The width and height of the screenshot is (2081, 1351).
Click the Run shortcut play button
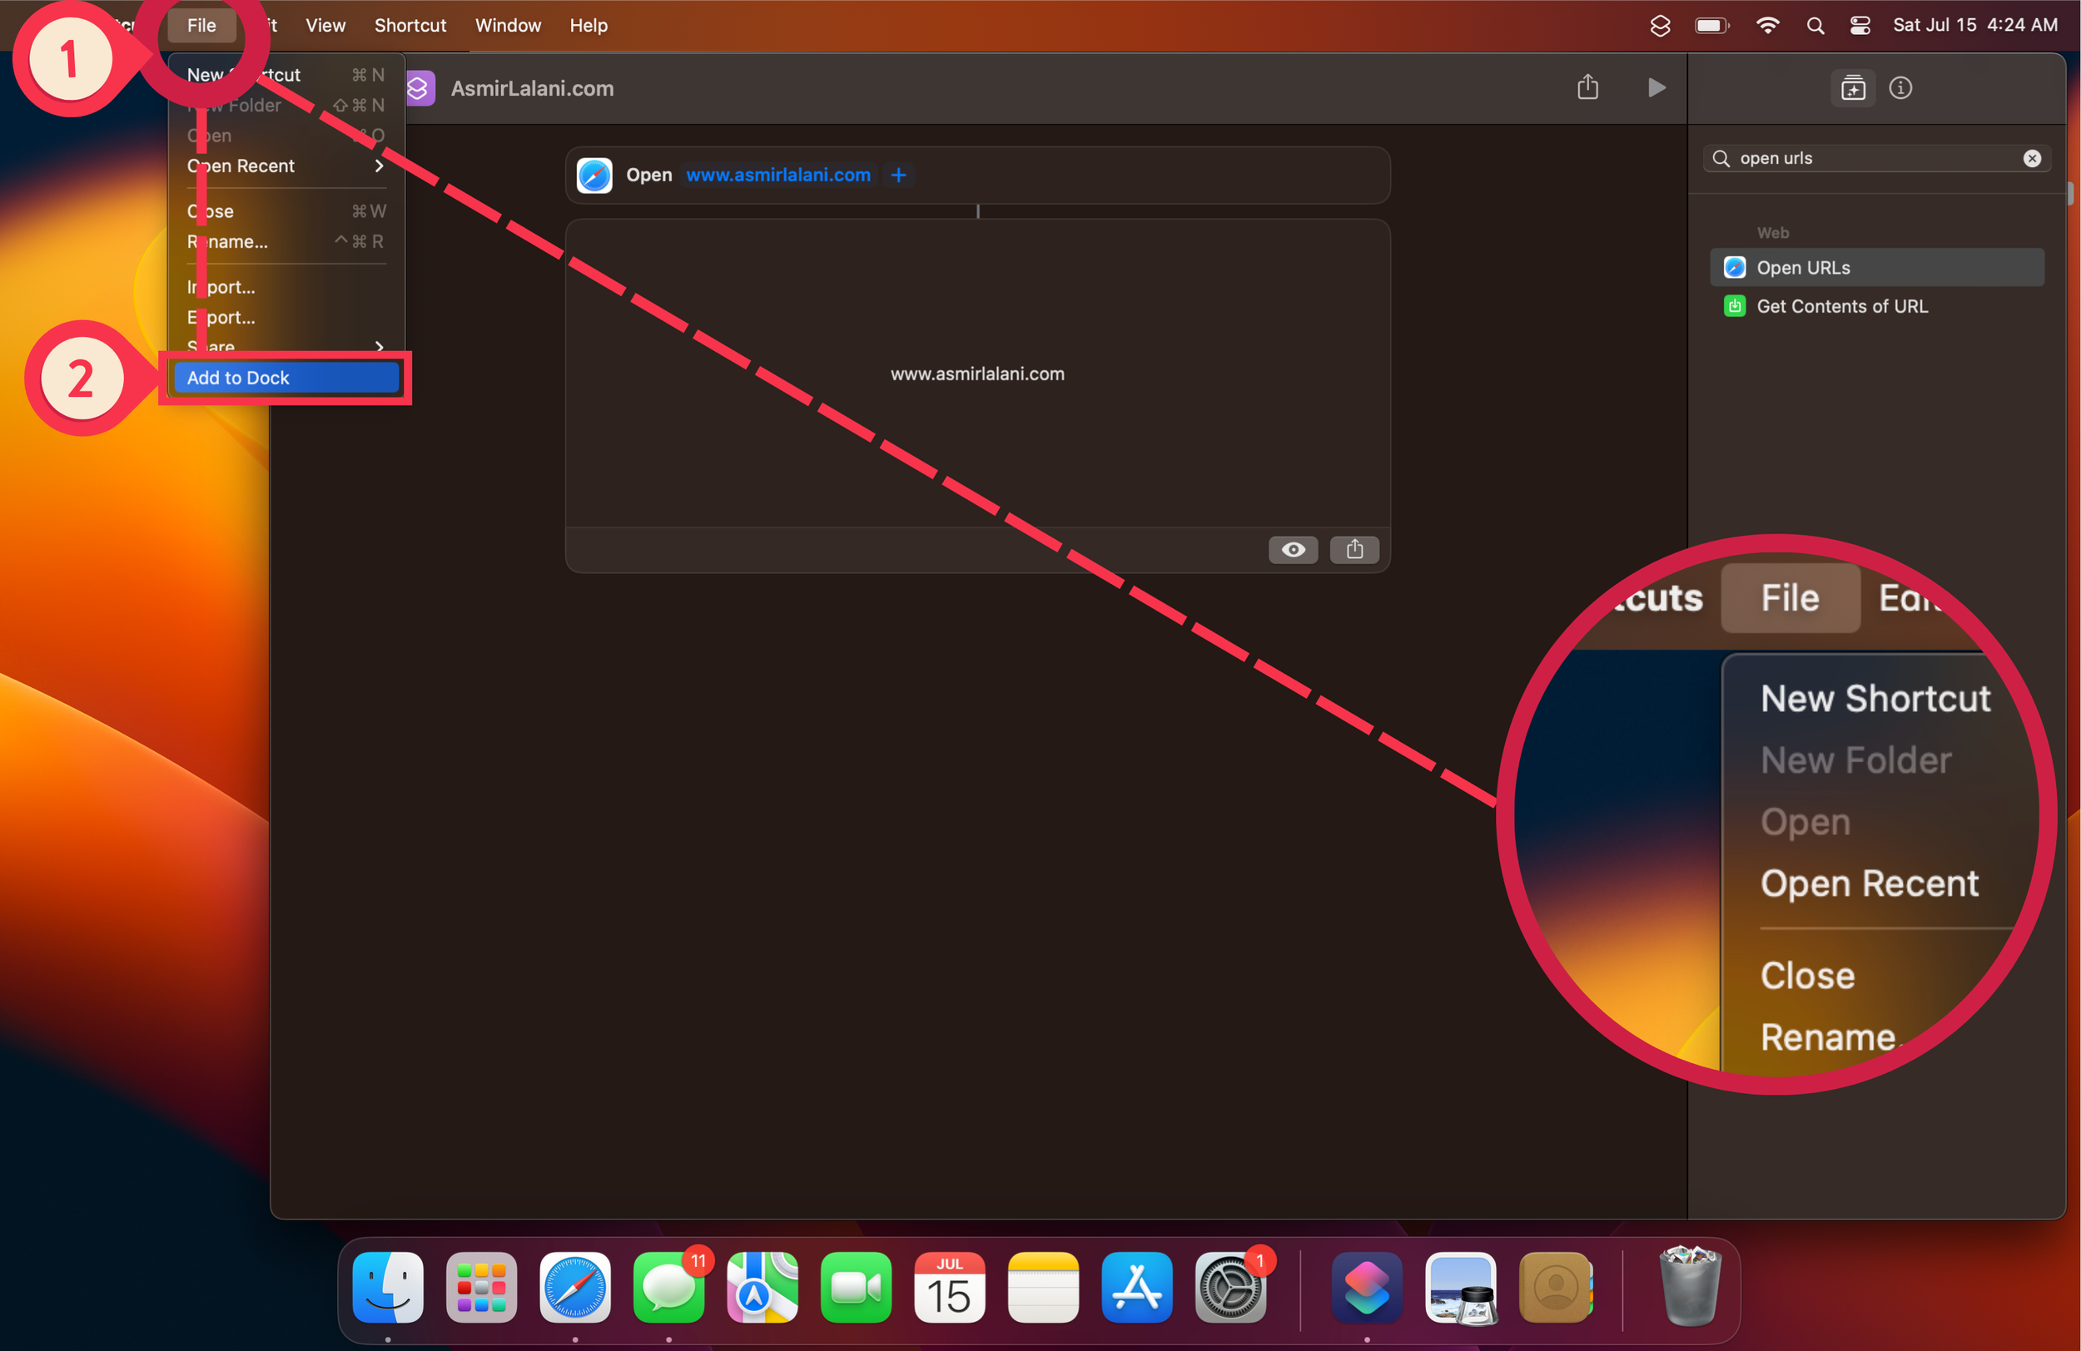tap(1656, 88)
